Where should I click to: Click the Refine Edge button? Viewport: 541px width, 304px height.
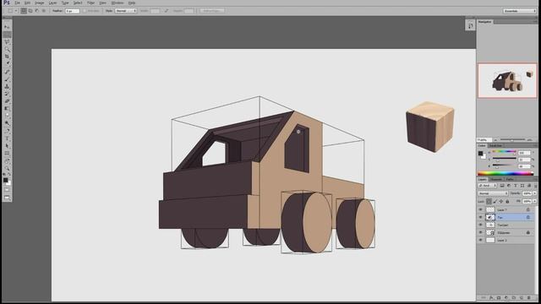pyautogui.click(x=212, y=11)
